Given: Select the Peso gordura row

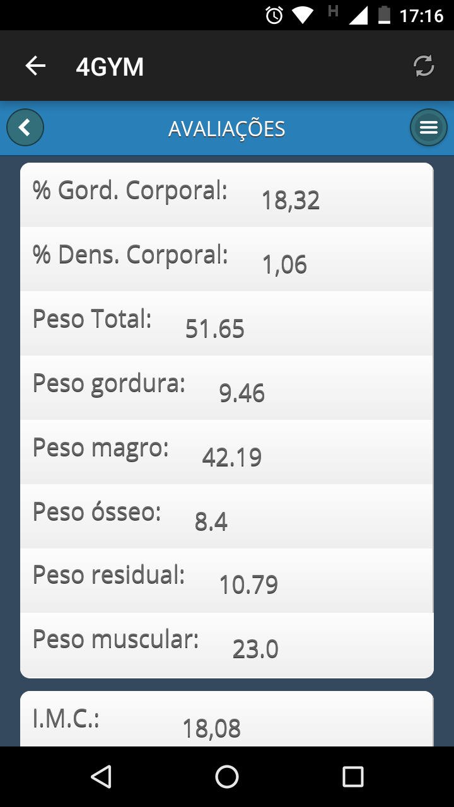Looking at the screenshot, I should pos(227,388).
